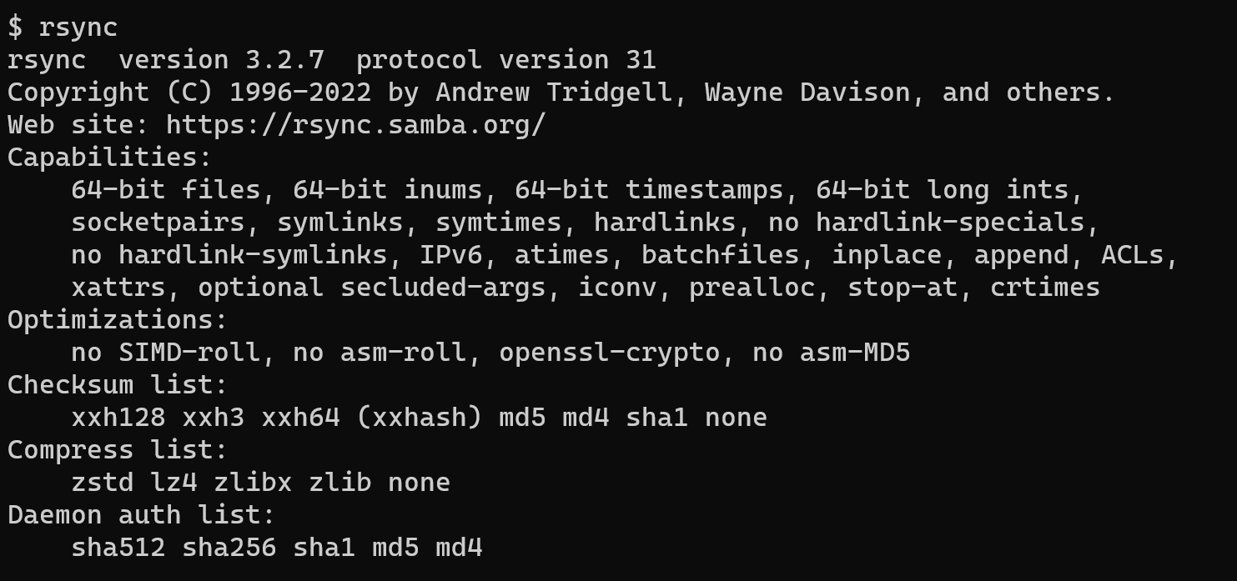The image size is (1237, 581).
Task: Click the "64-bit timestamps" capability text
Action: (x=649, y=190)
